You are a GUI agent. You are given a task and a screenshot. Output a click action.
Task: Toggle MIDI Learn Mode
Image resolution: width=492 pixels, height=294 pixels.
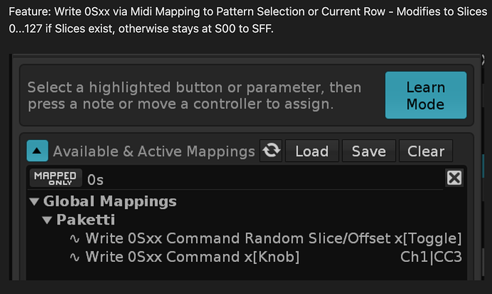click(426, 95)
